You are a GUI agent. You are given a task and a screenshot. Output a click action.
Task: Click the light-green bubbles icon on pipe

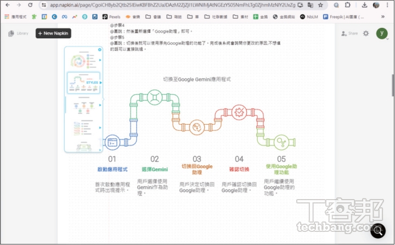tap(281, 142)
